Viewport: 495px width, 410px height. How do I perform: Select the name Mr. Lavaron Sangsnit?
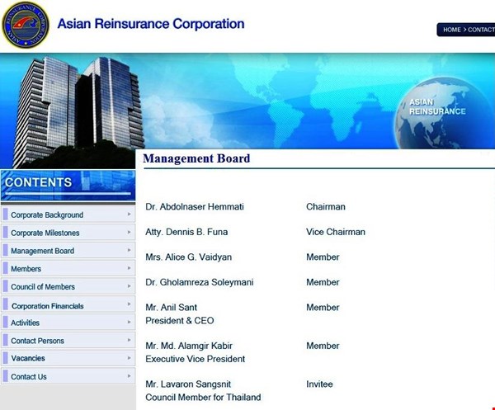click(x=188, y=384)
